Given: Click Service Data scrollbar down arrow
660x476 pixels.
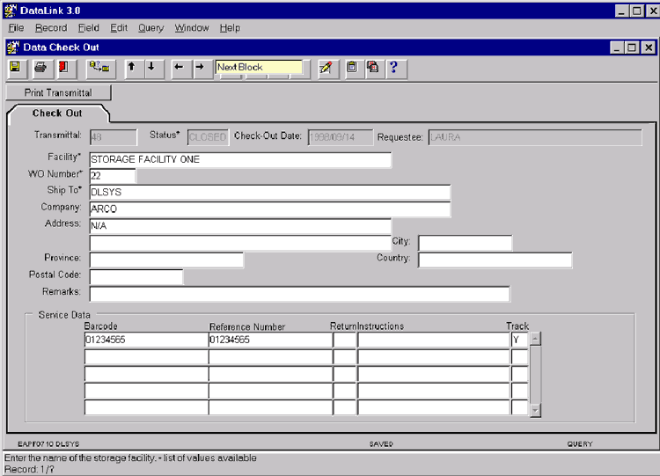Looking at the screenshot, I should point(535,410).
